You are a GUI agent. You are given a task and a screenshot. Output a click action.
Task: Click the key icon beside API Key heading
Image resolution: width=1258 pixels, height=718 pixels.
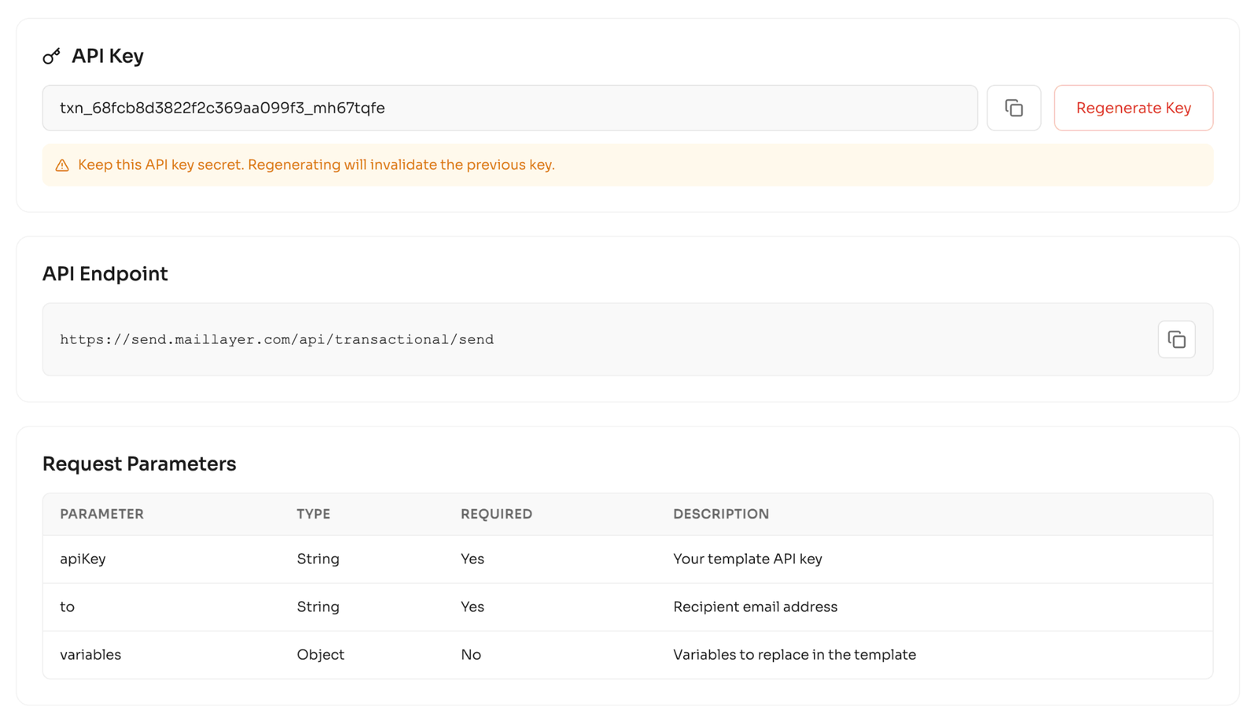pos(52,56)
